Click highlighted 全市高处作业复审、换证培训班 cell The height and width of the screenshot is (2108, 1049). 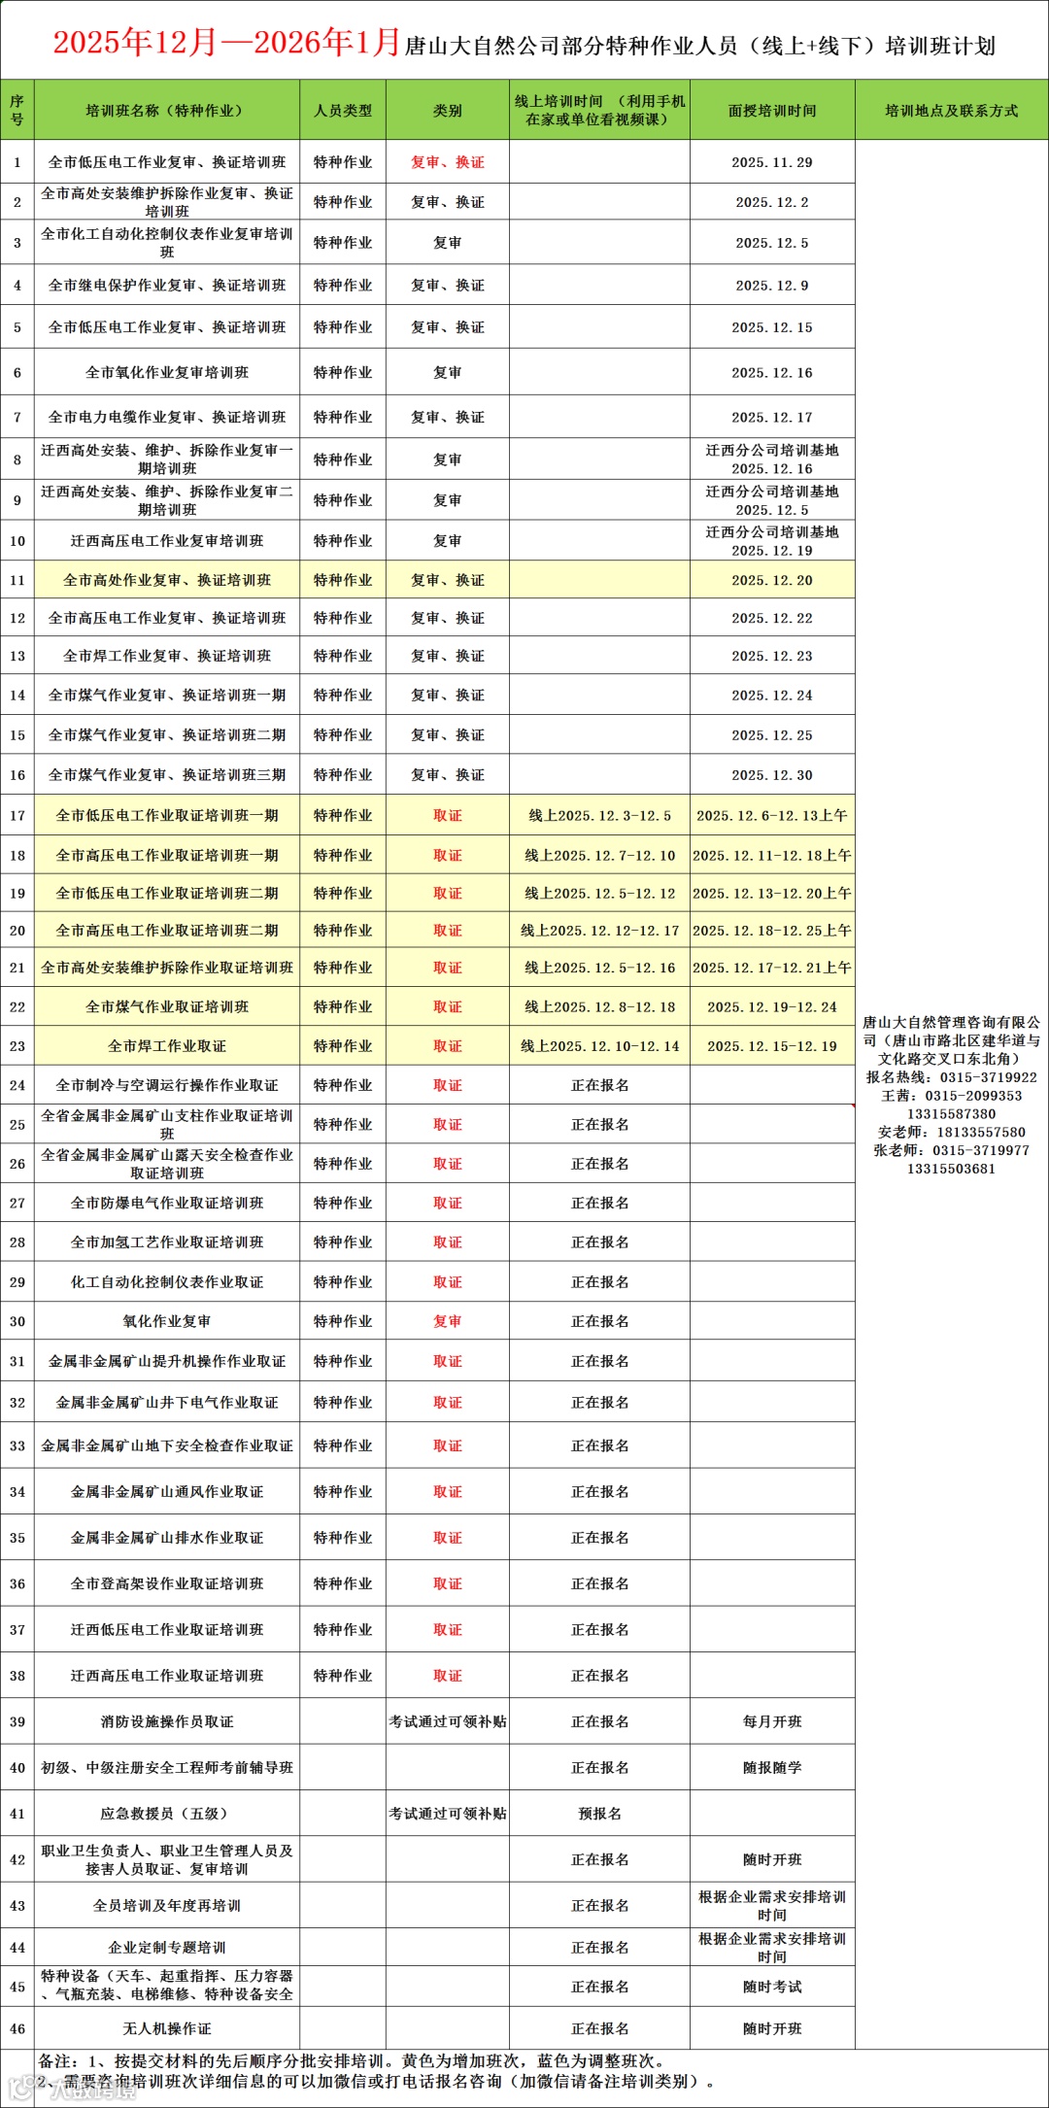point(167,580)
